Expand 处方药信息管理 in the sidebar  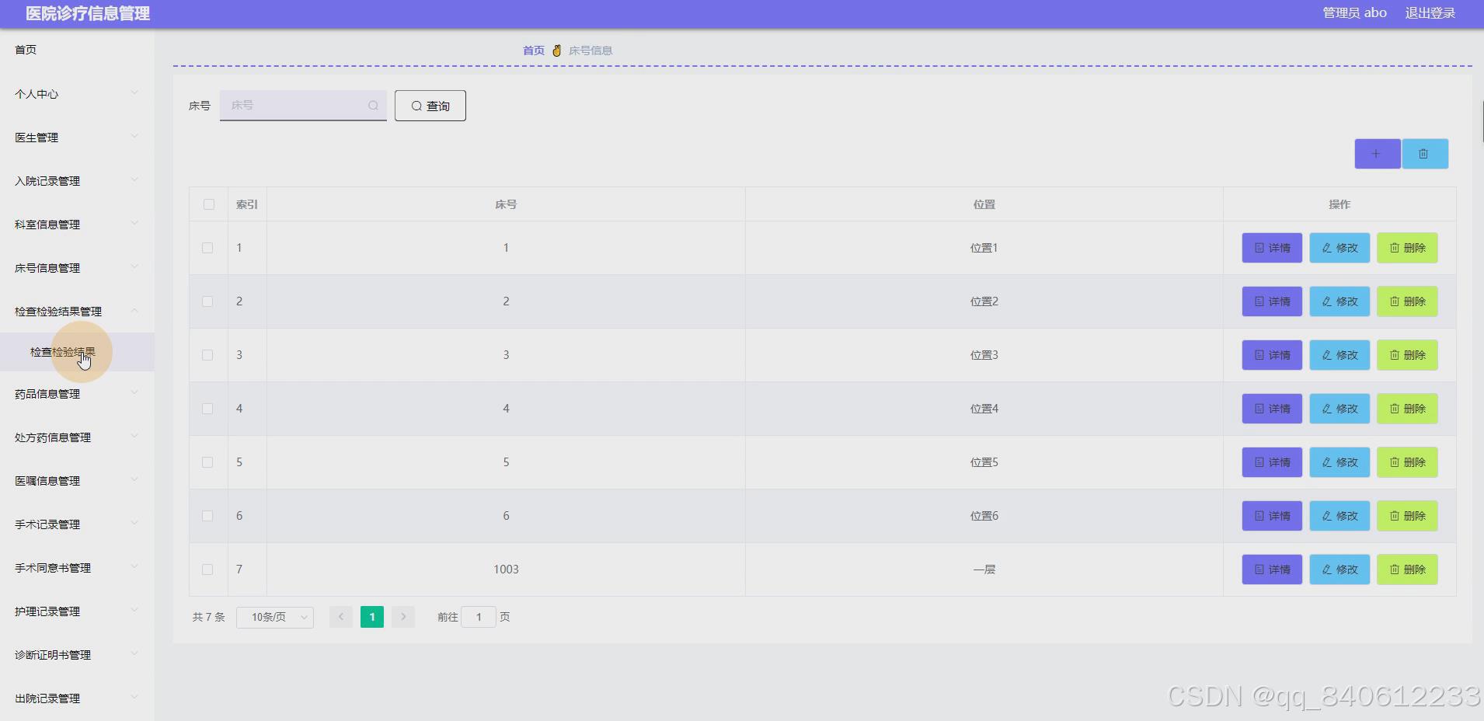tap(77, 437)
